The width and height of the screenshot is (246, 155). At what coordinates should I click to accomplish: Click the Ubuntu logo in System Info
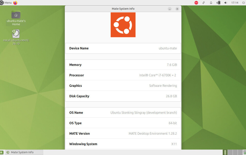tap(123, 25)
